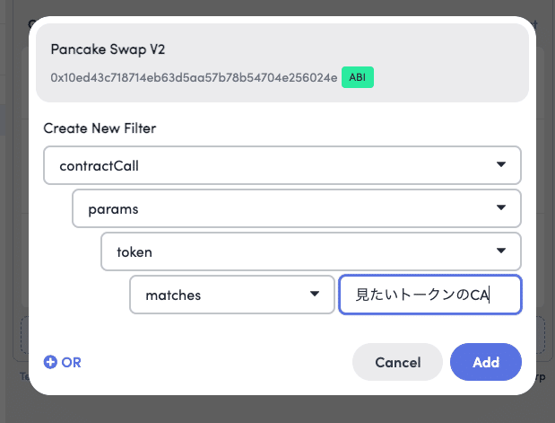The width and height of the screenshot is (555, 423).
Task: Open the contractCall dropdown
Action: 282,165
